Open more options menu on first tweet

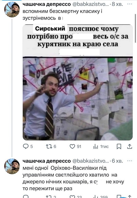click(x=130, y=4)
